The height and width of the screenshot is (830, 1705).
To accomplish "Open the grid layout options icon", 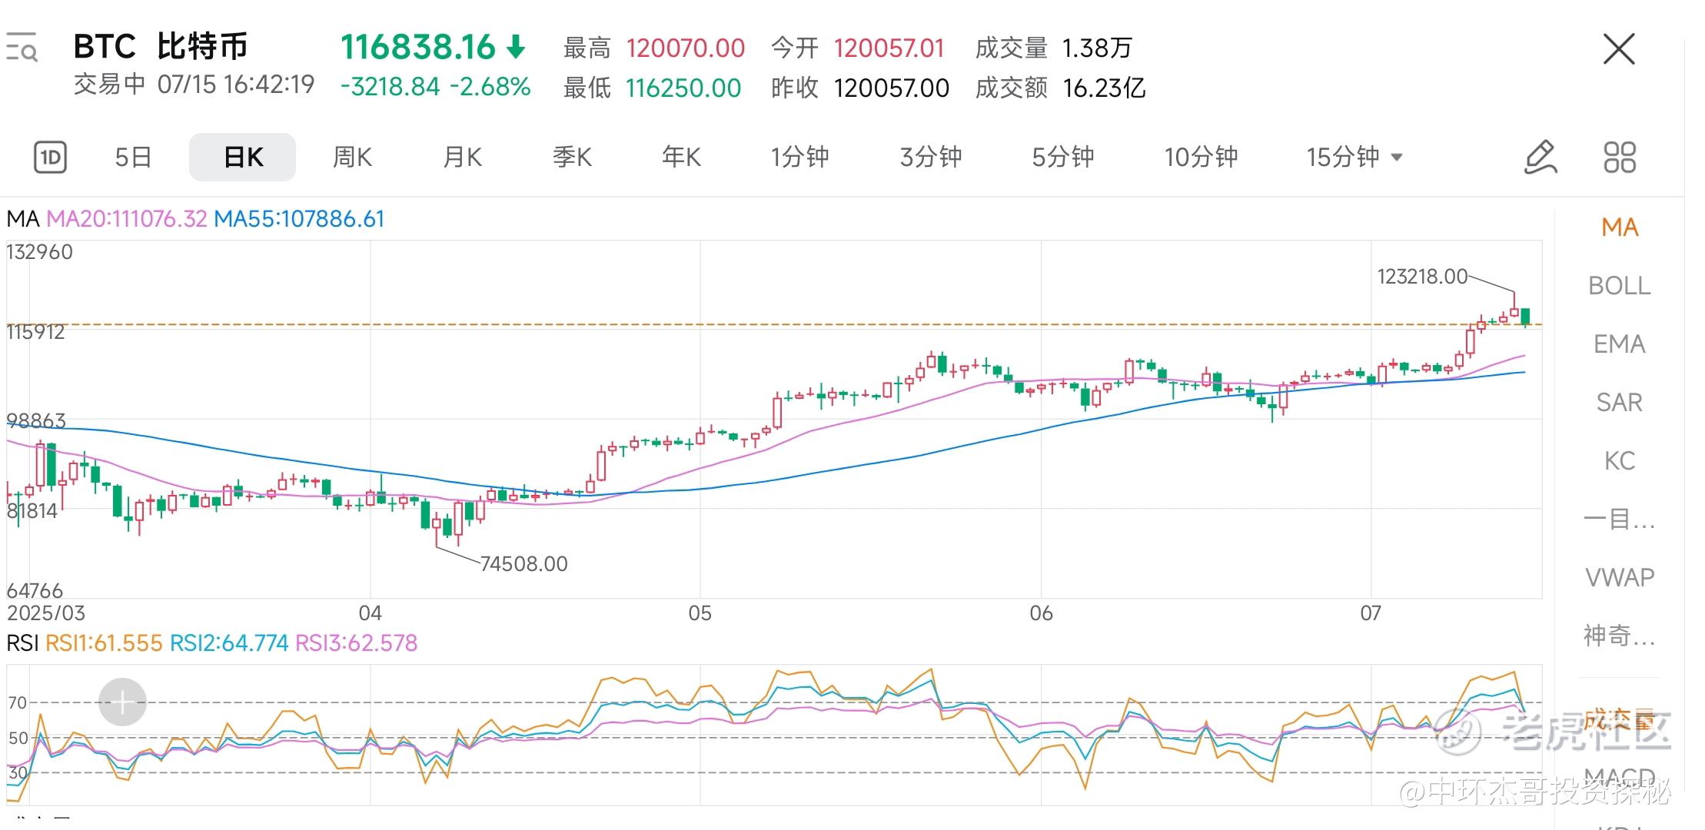I will pyautogui.click(x=1620, y=158).
